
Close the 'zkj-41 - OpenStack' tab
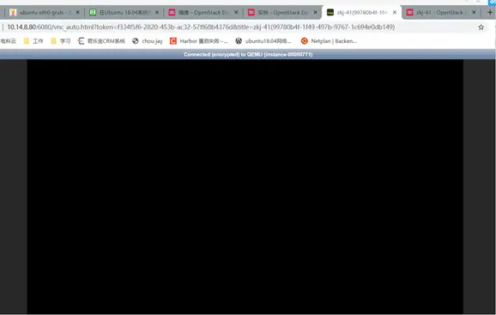[474, 12]
